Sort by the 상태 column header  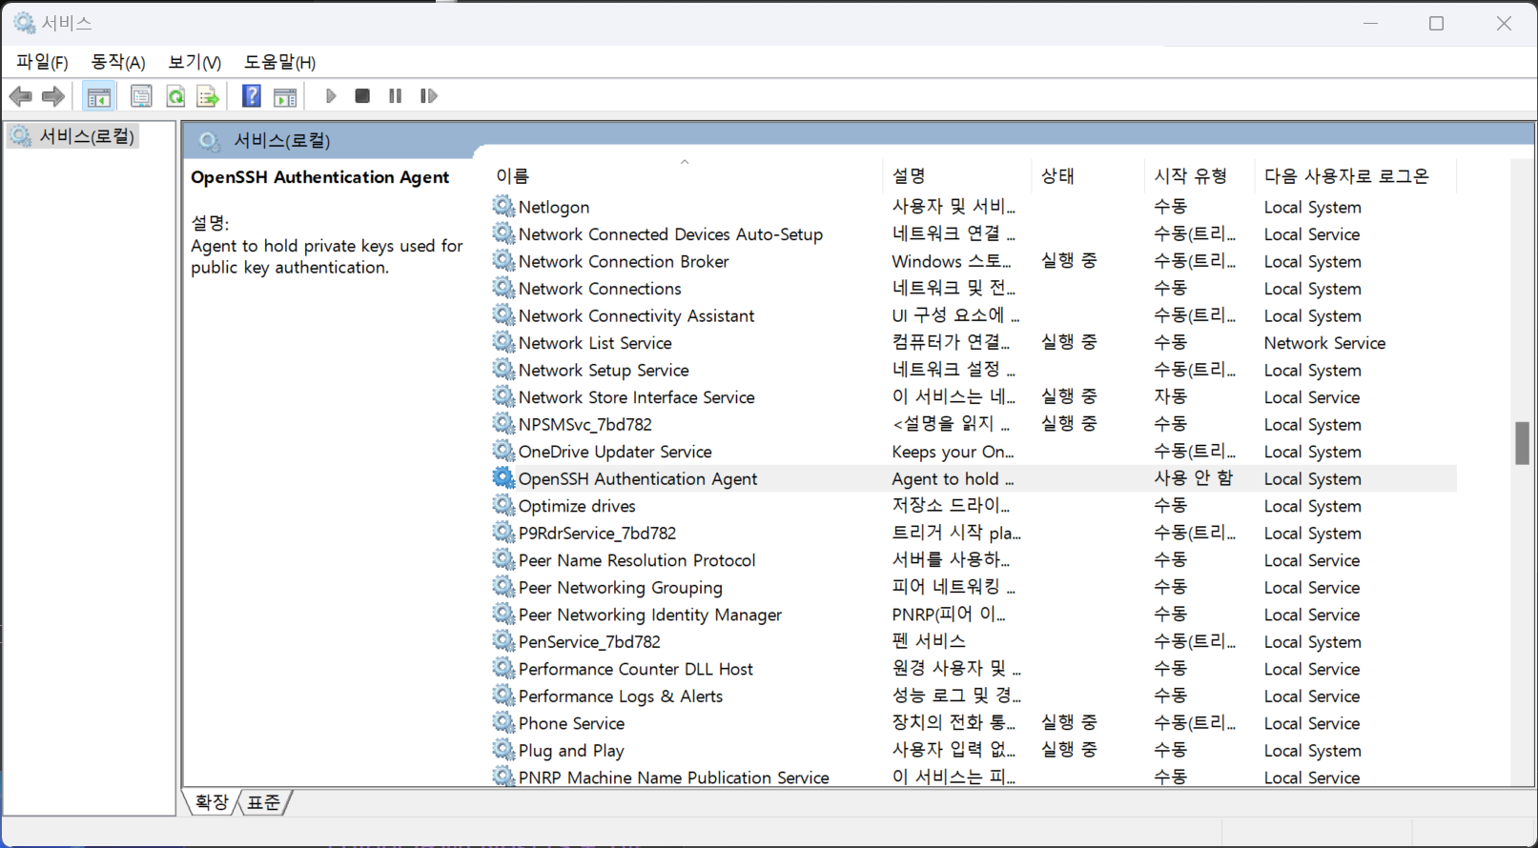coord(1088,175)
